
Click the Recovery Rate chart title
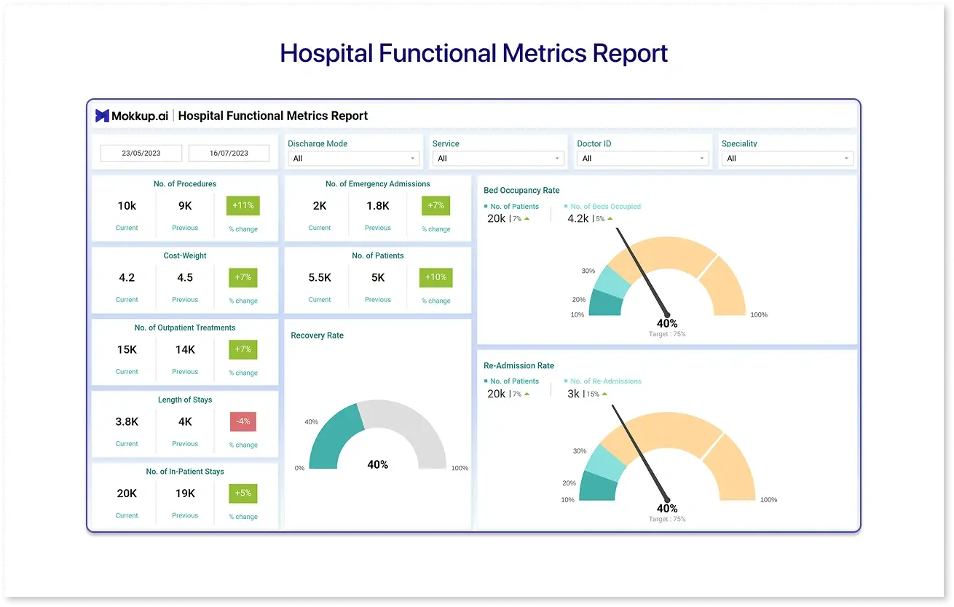click(x=317, y=336)
